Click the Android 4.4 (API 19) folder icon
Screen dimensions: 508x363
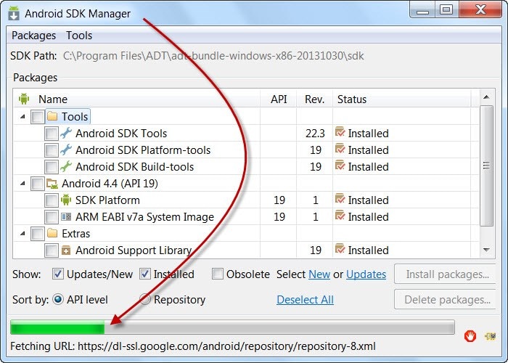[x=52, y=184]
